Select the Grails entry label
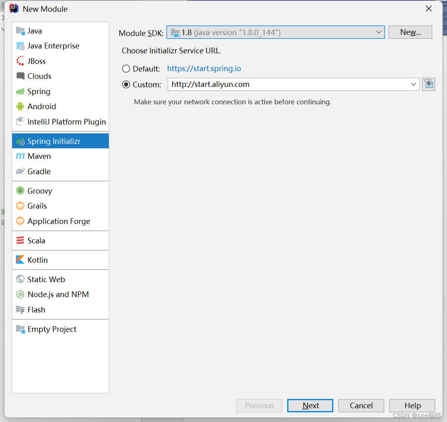 (x=37, y=206)
